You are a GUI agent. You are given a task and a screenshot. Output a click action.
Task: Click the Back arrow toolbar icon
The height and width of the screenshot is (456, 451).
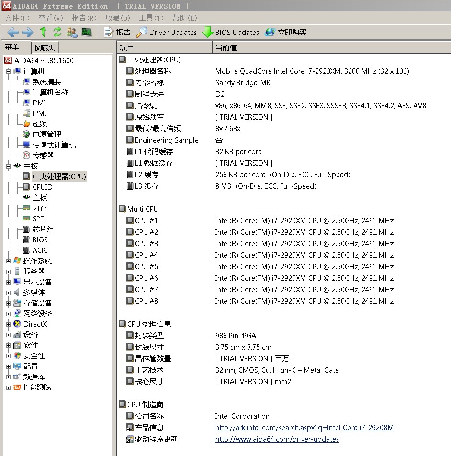(x=13, y=32)
